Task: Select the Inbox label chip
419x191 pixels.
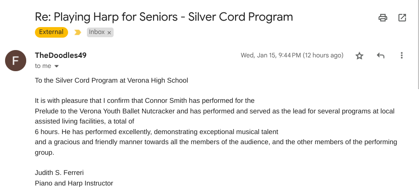Action: (97, 32)
